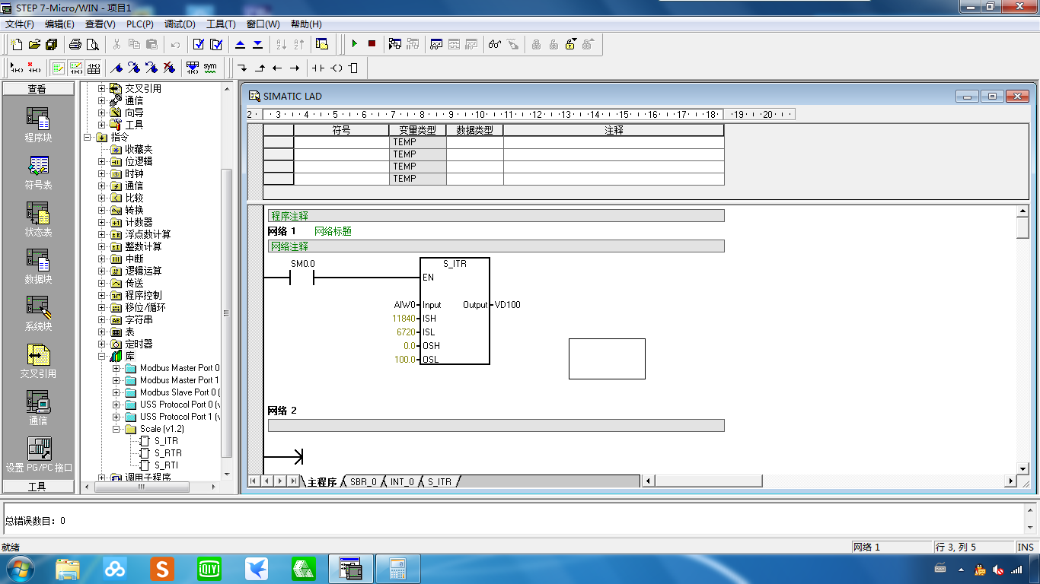Click the sym symbol table toolbar icon
The height and width of the screenshot is (584, 1040).
(x=210, y=68)
